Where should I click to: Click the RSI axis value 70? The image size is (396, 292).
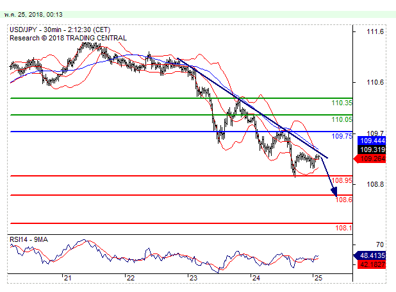(x=379, y=245)
